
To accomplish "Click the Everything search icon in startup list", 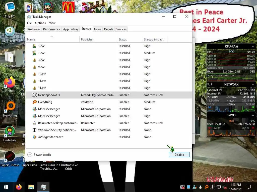I will (34, 102).
